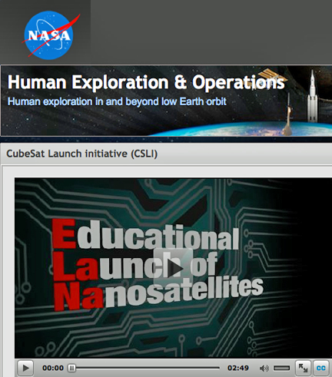Click the seek bar scrubber handle
The height and width of the screenshot is (377, 332).
pos(71,368)
